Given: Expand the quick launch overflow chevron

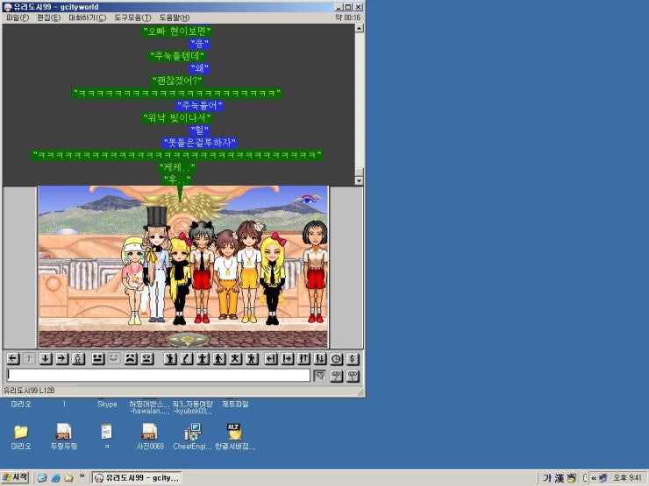Looking at the screenshot, I should click(82, 477).
